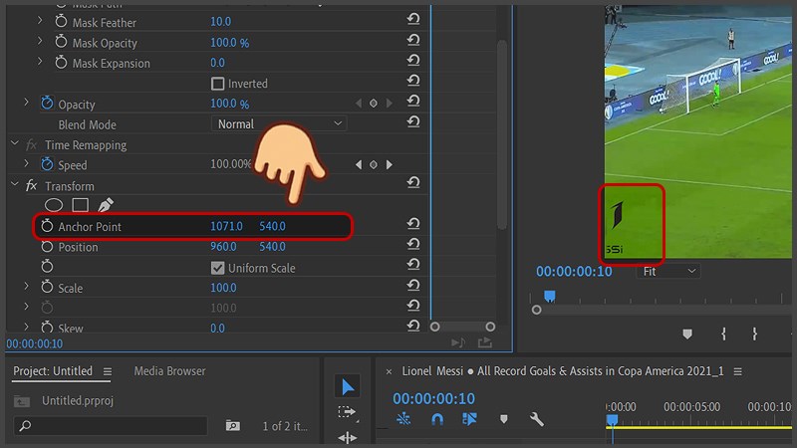Reset the Mask Feather parameter
Image resolution: width=797 pixels, height=448 pixels.
point(413,19)
